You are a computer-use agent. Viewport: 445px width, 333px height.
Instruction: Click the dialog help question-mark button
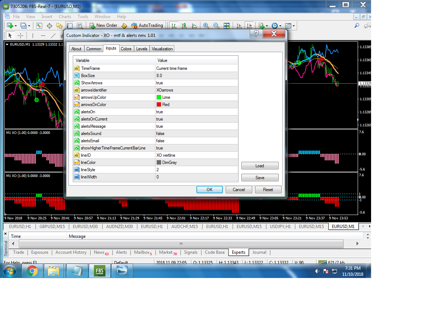[x=256, y=34]
